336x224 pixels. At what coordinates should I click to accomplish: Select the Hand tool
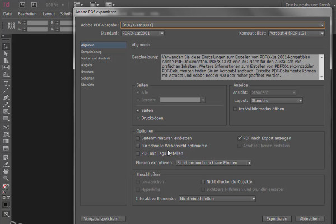(x=6, y=171)
